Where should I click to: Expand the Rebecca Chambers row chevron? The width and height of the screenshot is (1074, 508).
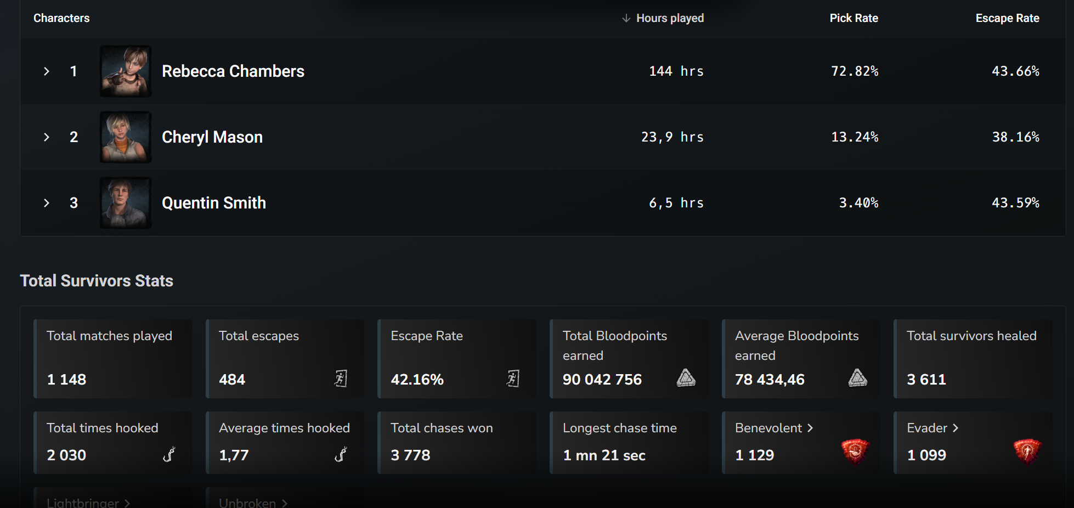click(x=47, y=71)
